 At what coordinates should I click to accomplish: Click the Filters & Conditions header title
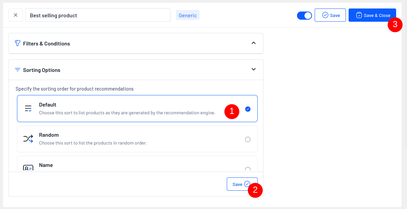pos(47,44)
